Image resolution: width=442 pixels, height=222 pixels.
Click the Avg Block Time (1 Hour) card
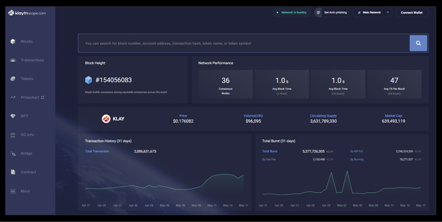pyautogui.click(x=282, y=84)
